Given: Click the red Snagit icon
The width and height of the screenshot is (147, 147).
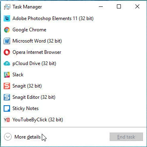Looking at the screenshot, I should click(7, 86).
